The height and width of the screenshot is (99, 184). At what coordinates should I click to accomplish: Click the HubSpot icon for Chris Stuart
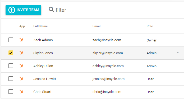click(x=21, y=92)
